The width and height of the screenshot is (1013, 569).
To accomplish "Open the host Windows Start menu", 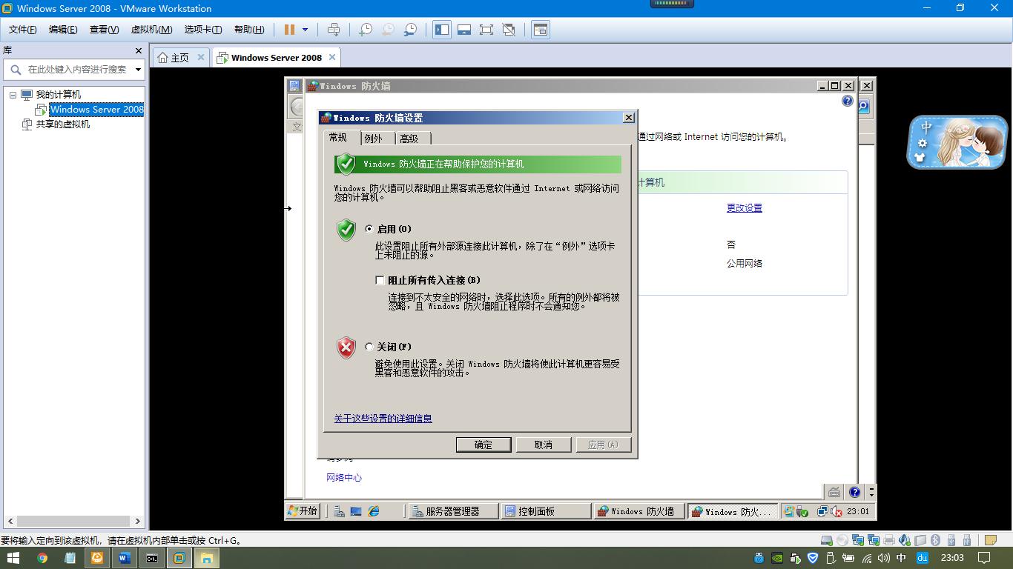I will pyautogui.click(x=14, y=558).
